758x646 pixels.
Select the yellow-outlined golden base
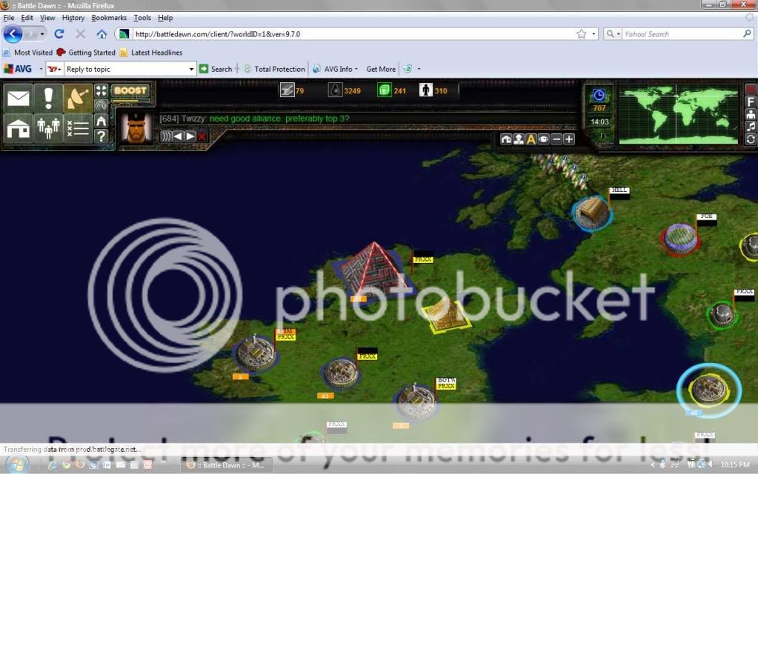pyautogui.click(x=447, y=315)
